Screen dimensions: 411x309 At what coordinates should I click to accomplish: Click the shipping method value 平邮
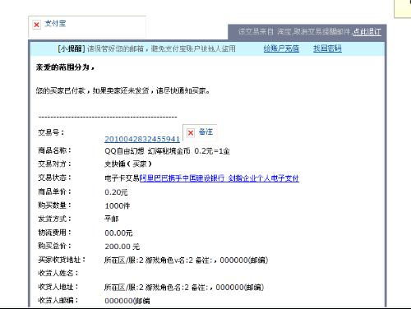112,219
